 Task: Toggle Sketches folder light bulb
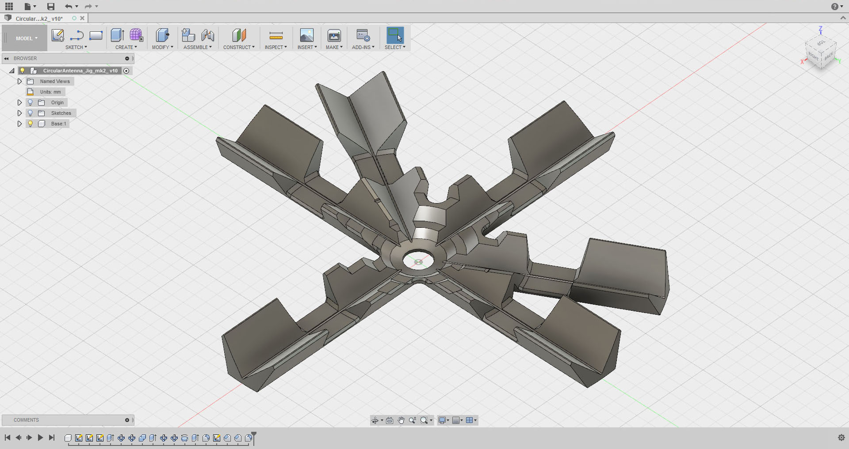coord(30,113)
